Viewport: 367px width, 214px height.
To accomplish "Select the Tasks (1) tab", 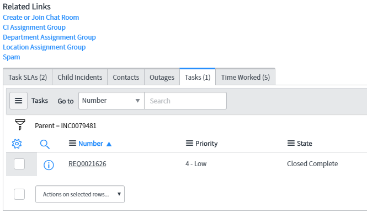I will click(198, 77).
